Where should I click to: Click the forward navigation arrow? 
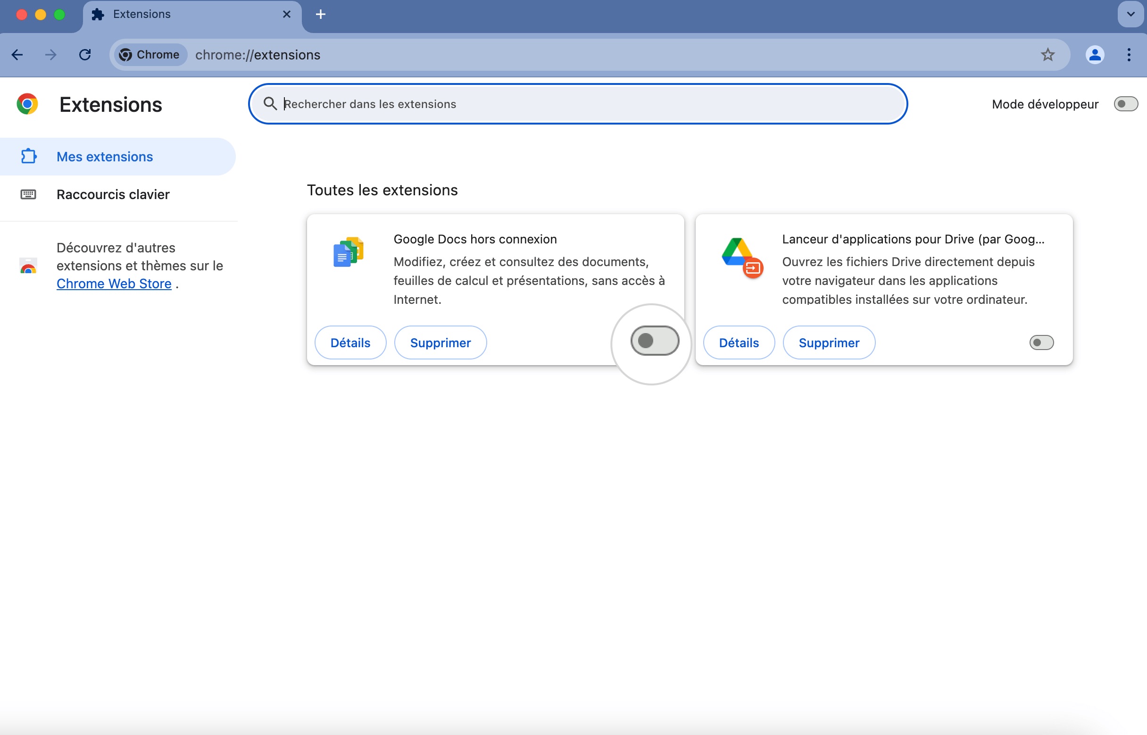(x=50, y=55)
